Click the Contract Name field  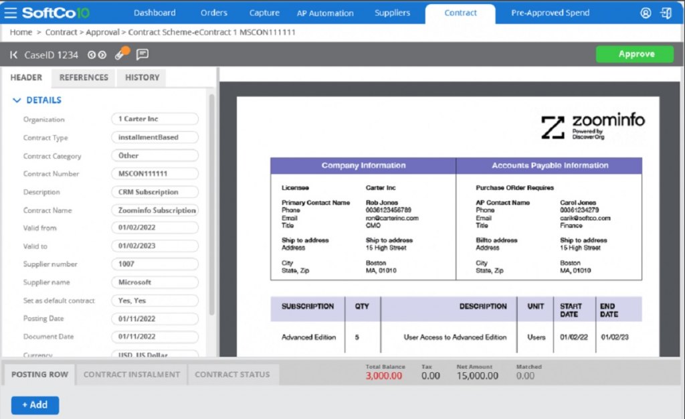pyautogui.click(x=155, y=210)
